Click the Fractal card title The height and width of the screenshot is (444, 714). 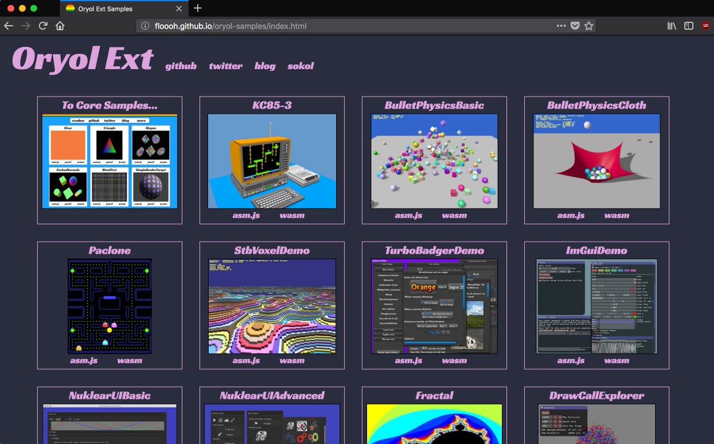tap(434, 395)
